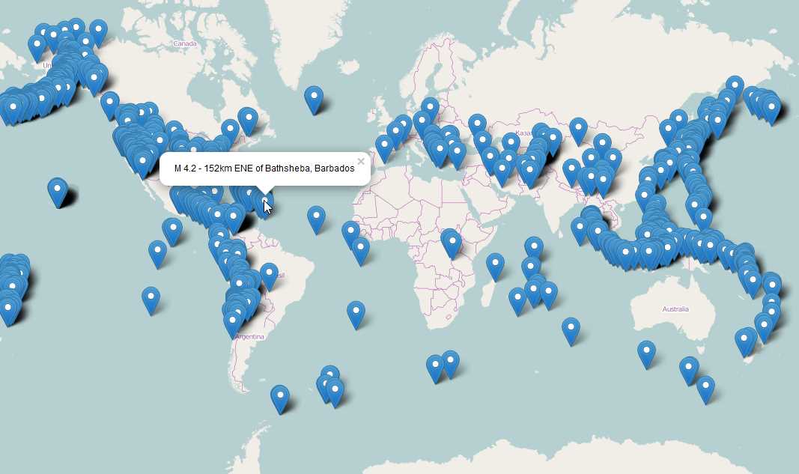Click the earthquake pin in central Africa
This screenshot has height=474, width=799.
[452, 240]
